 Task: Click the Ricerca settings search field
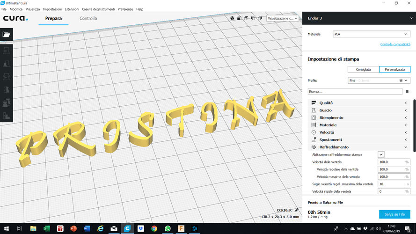tap(355, 92)
